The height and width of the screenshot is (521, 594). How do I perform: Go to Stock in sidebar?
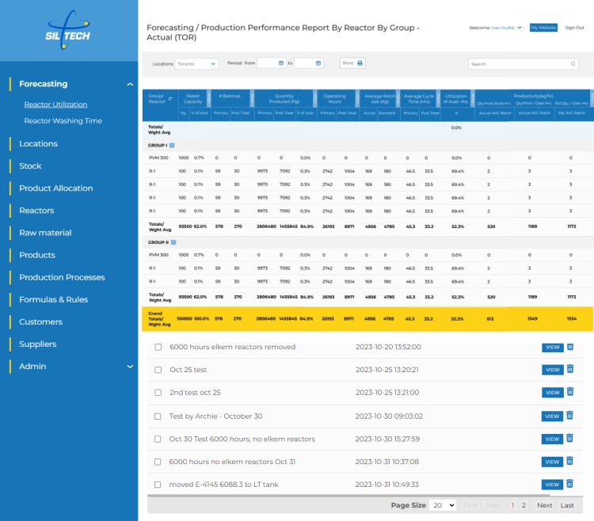click(x=30, y=165)
